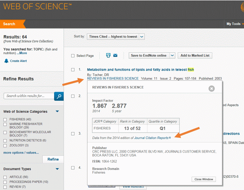Image resolution: width=244 pixels, height=190 pixels.
Task: Click Add to Marked List button
Action: tap(195, 55)
